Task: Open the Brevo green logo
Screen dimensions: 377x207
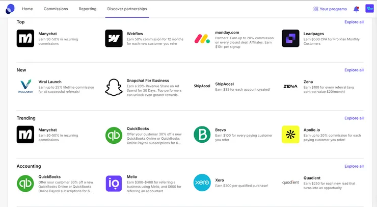Action: [202, 135]
